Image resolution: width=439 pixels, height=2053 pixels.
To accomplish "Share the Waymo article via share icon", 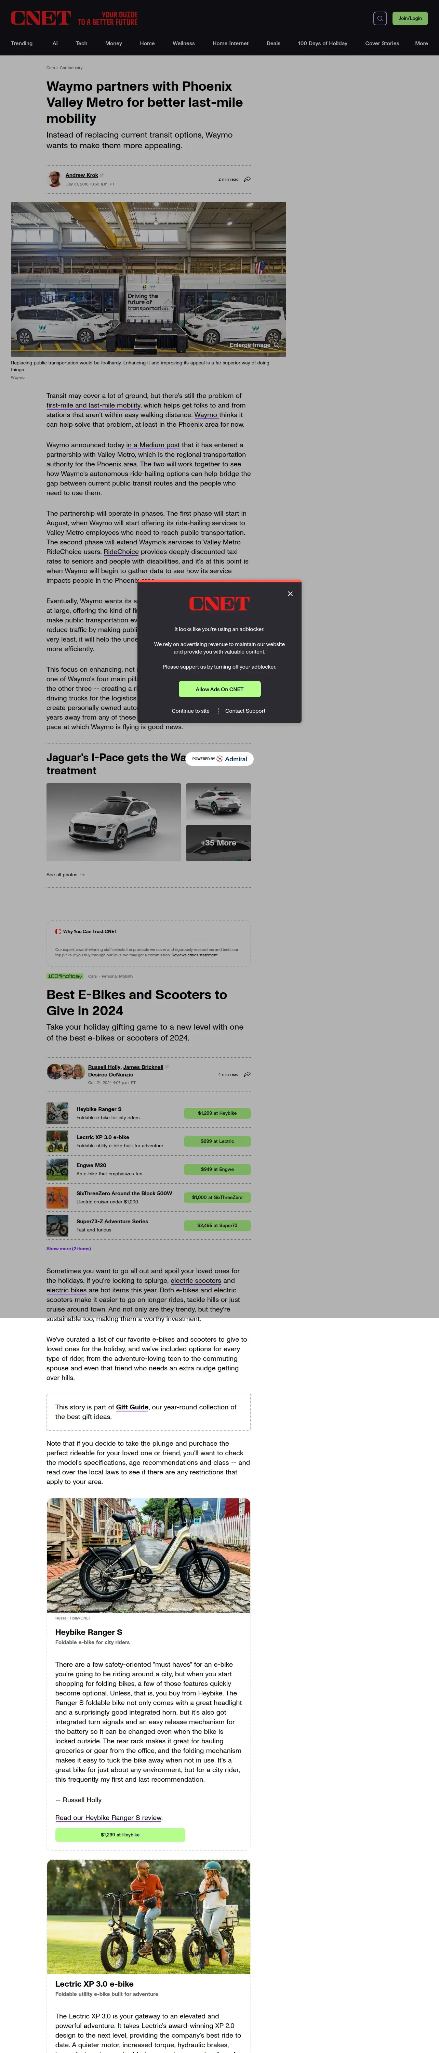I will point(247,179).
